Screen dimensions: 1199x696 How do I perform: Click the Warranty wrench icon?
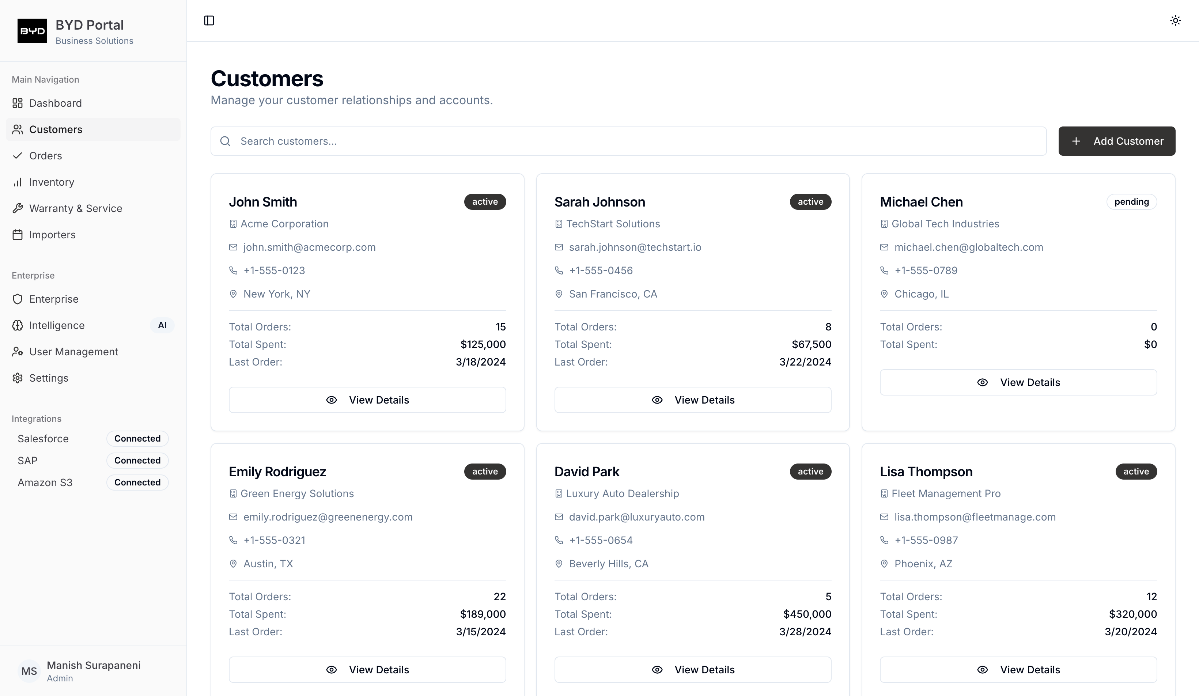click(18, 208)
